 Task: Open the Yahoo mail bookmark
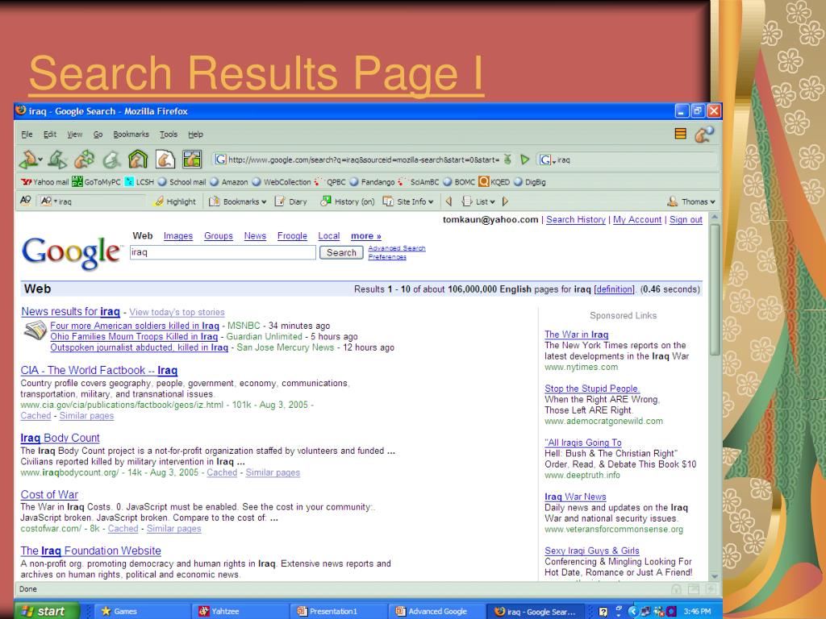tap(45, 182)
